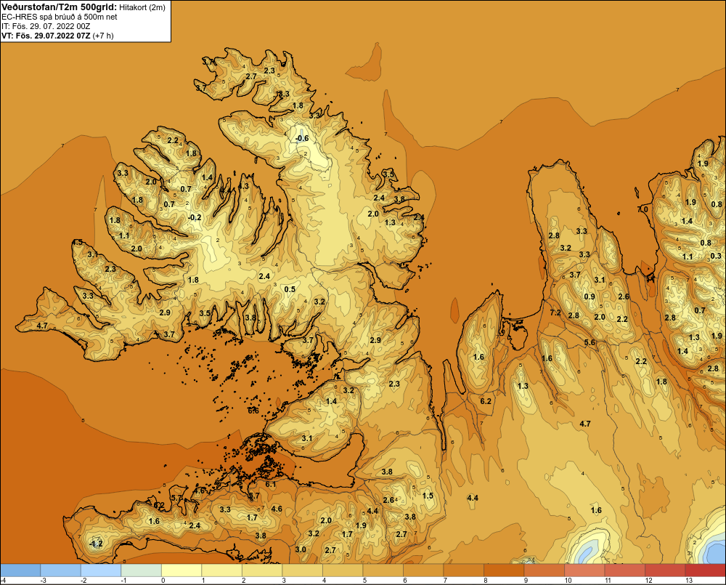
Task: Click the '0.3' temperature value on the map
Action: (716, 256)
